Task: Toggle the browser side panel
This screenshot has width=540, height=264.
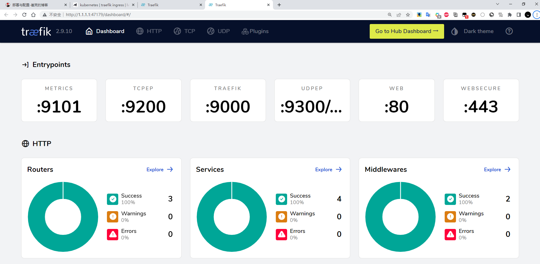Action: tap(519, 15)
